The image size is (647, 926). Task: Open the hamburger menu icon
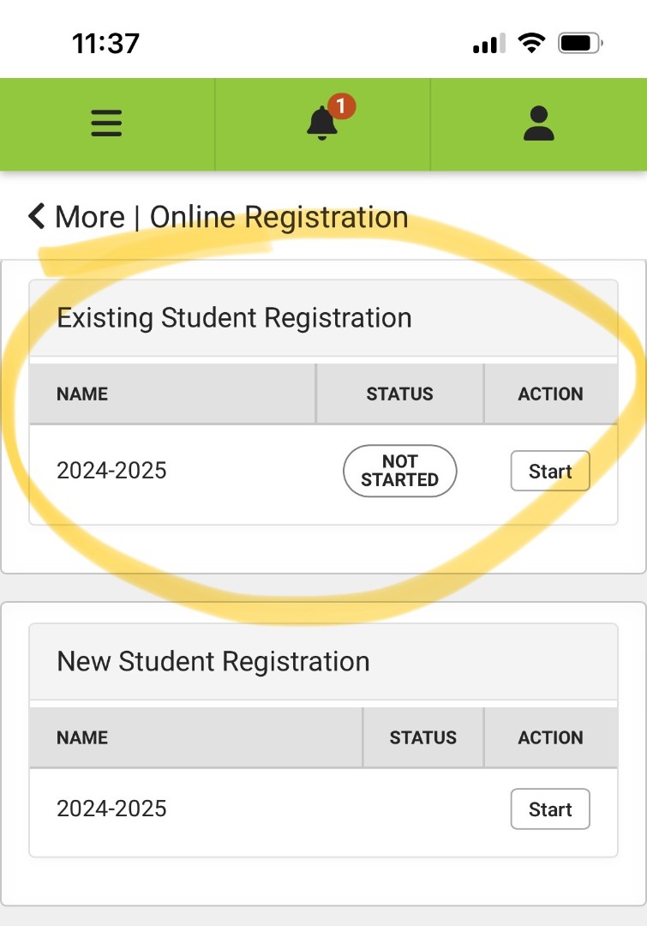(x=106, y=123)
